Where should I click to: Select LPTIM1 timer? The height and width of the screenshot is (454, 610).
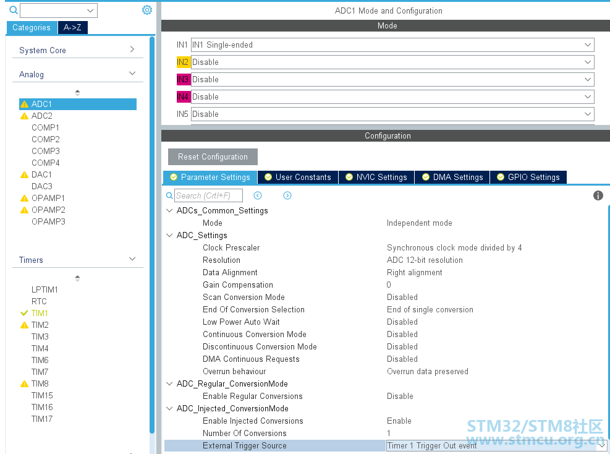click(x=44, y=289)
